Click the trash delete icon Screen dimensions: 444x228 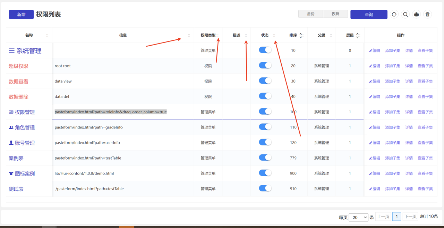[427, 15]
